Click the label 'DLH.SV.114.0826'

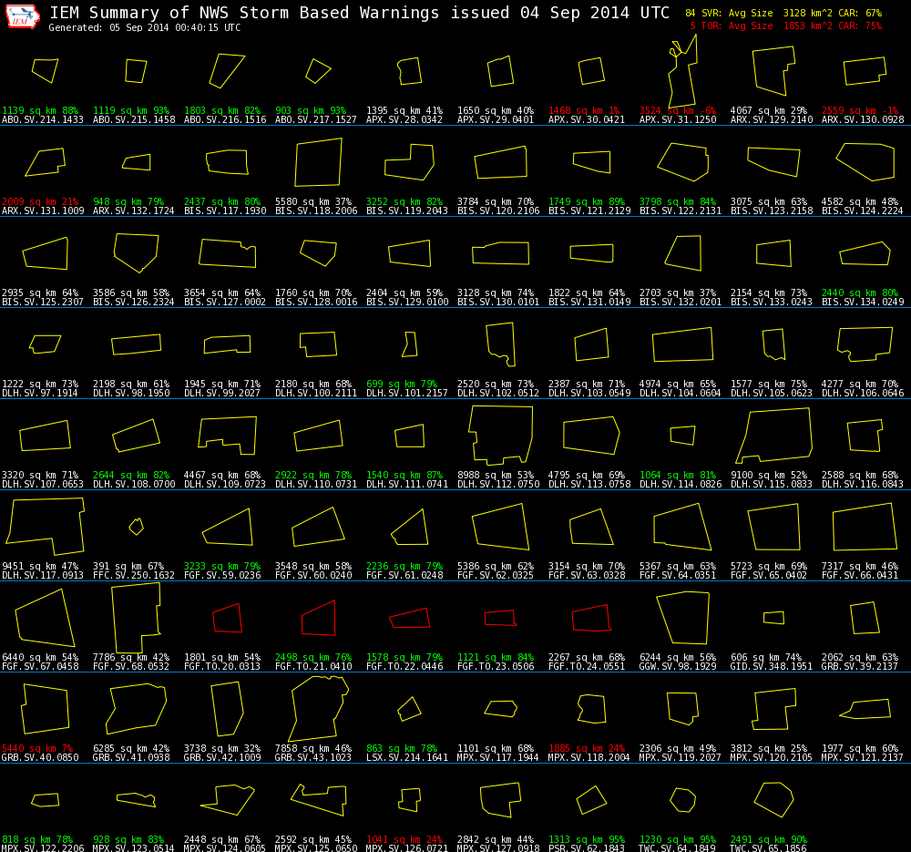coord(681,484)
